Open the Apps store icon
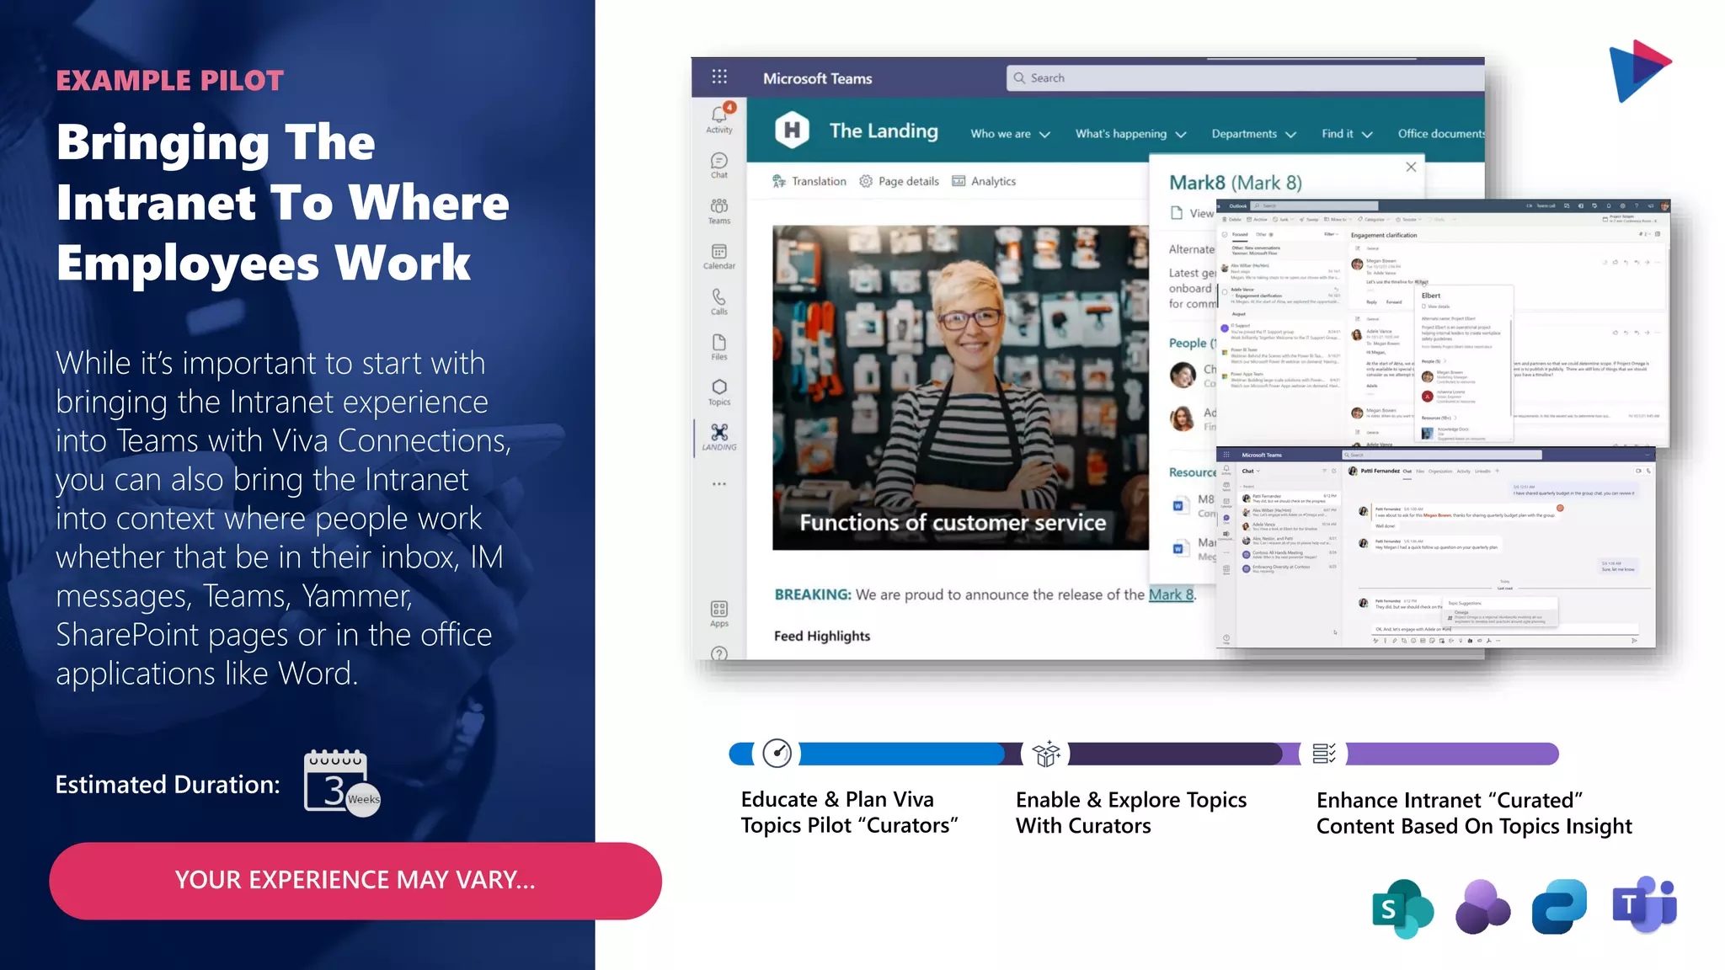The image size is (1725, 970). tap(719, 613)
